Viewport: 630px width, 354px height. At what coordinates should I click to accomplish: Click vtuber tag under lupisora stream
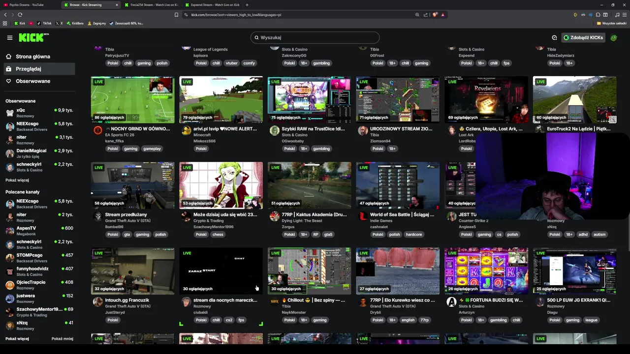tap(231, 63)
